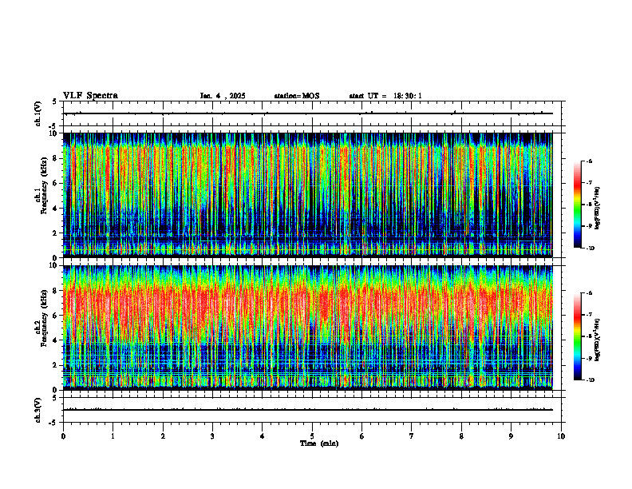
Task: Select the "start UT = 18:30:1" text
Action: (385, 96)
